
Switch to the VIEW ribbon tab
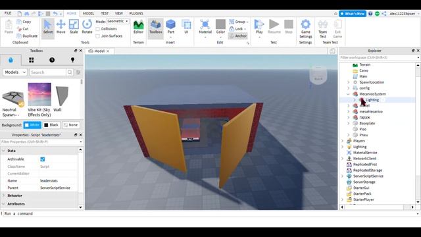click(118, 13)
